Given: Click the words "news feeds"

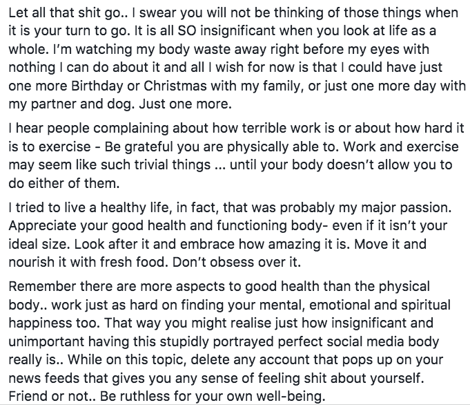Looking at the screenshot, I should pyautogui.click(x=44, y=378).
